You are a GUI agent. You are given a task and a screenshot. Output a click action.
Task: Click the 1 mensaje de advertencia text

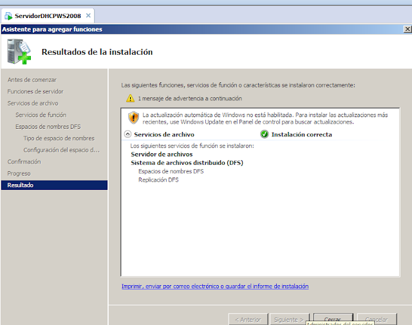click(190, 98)
